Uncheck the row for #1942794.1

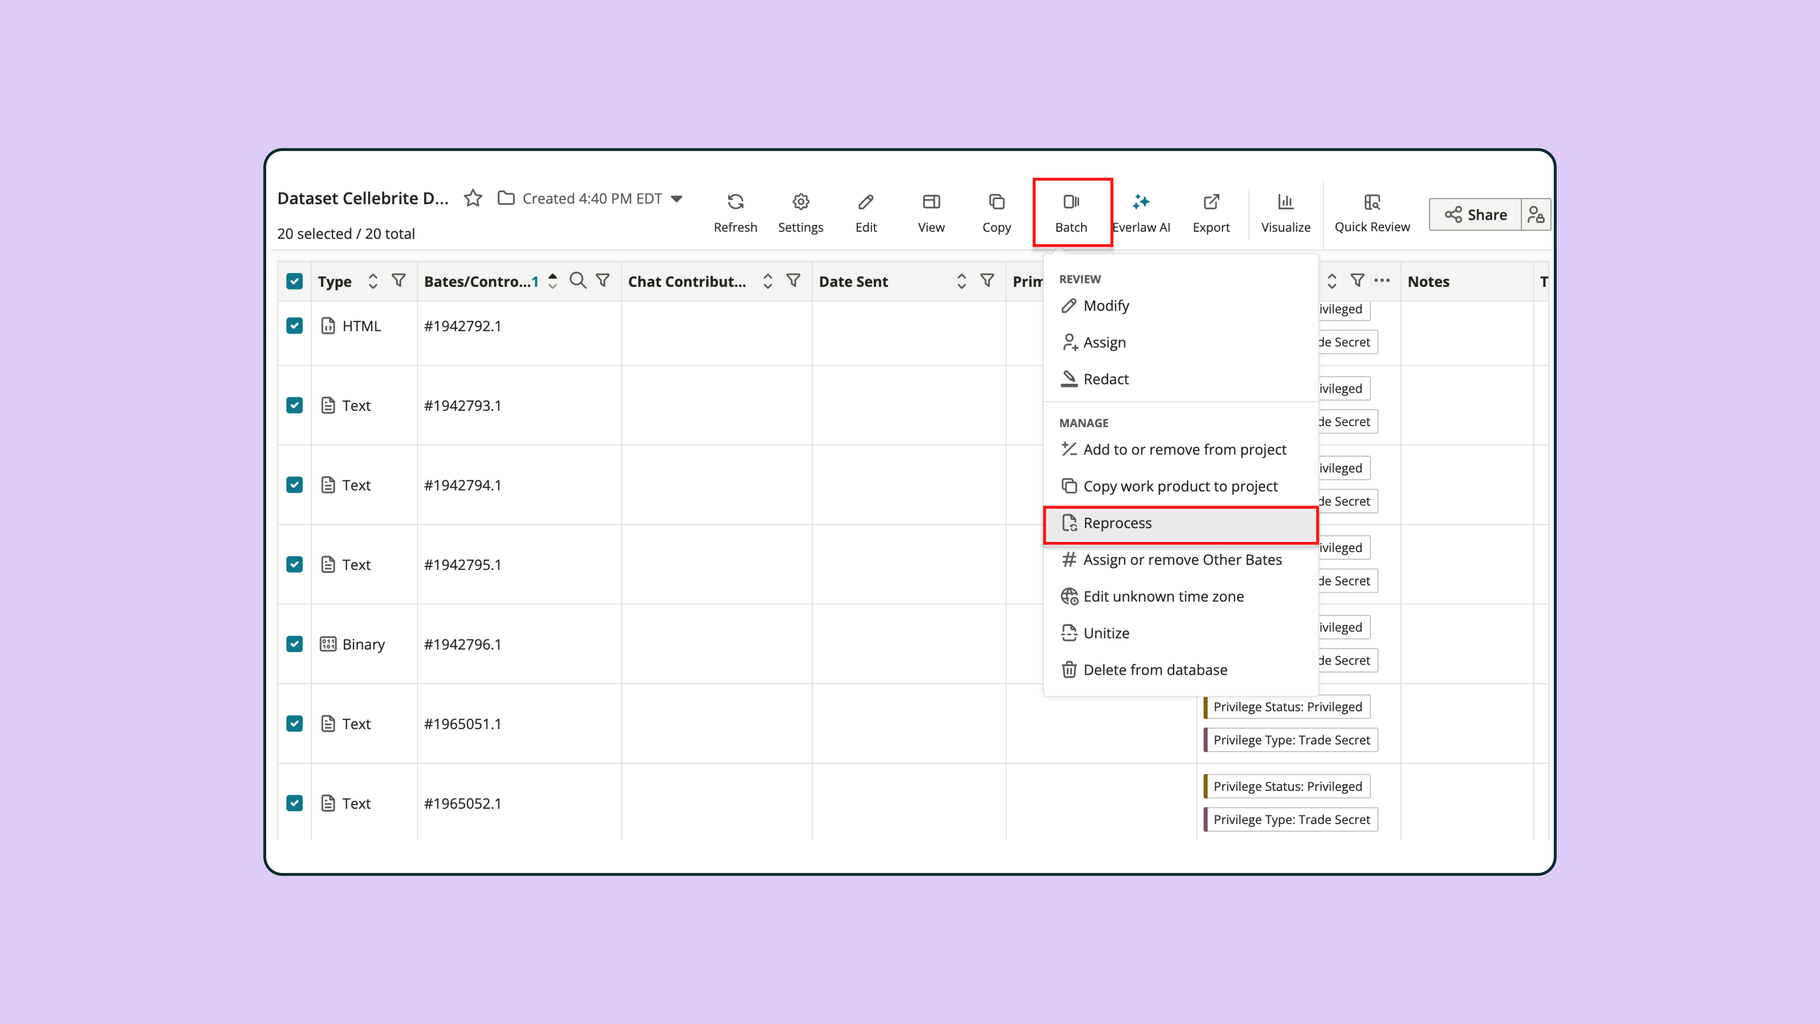(x=294, y=485)
